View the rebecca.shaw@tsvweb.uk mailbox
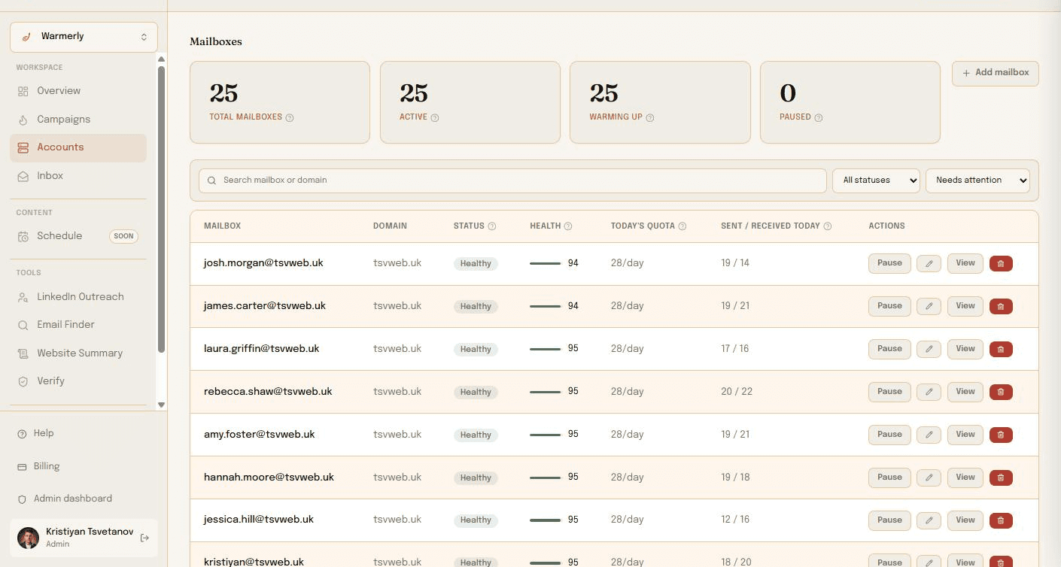The width and height of the screenshot is (1061, 567). tap(965, 392)
